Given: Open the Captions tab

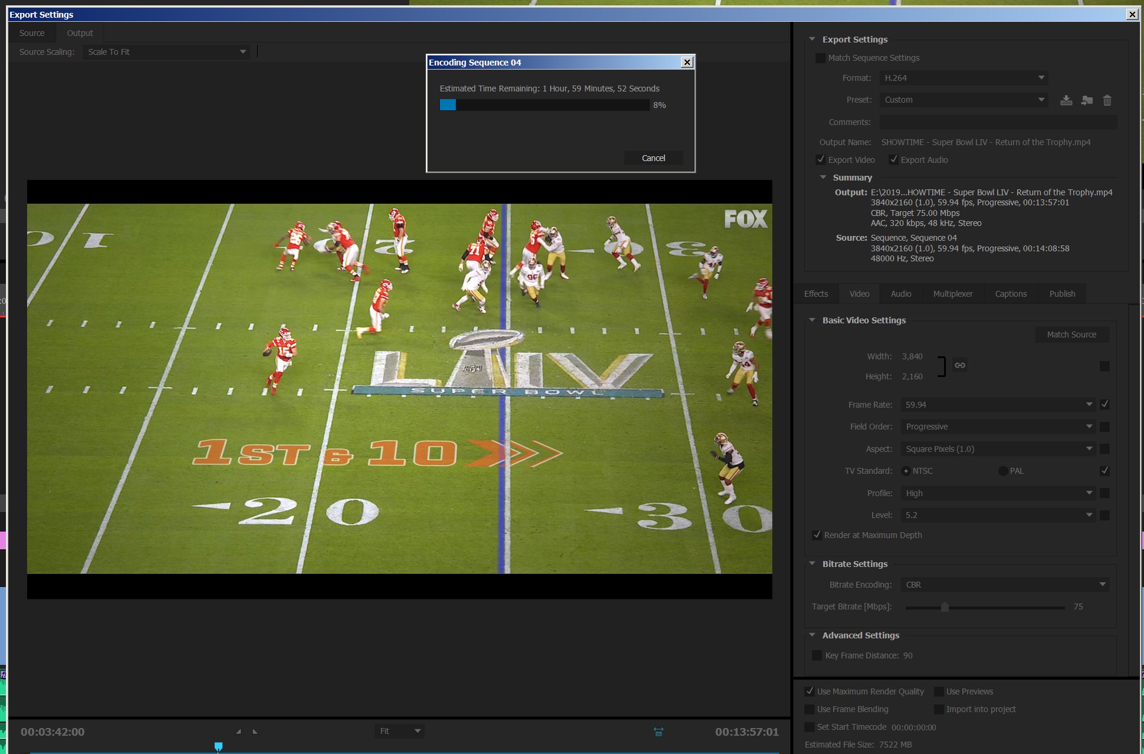Looking at the screenshot, I should click(1011, 294).
